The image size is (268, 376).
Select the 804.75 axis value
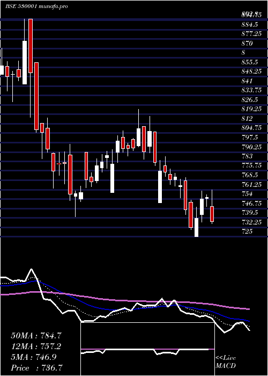(x=251, y=128)
